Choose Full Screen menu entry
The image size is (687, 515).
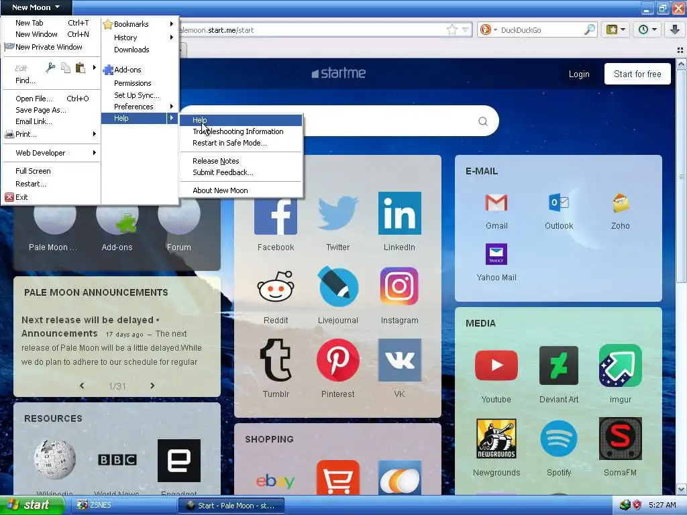pos(52,171)
